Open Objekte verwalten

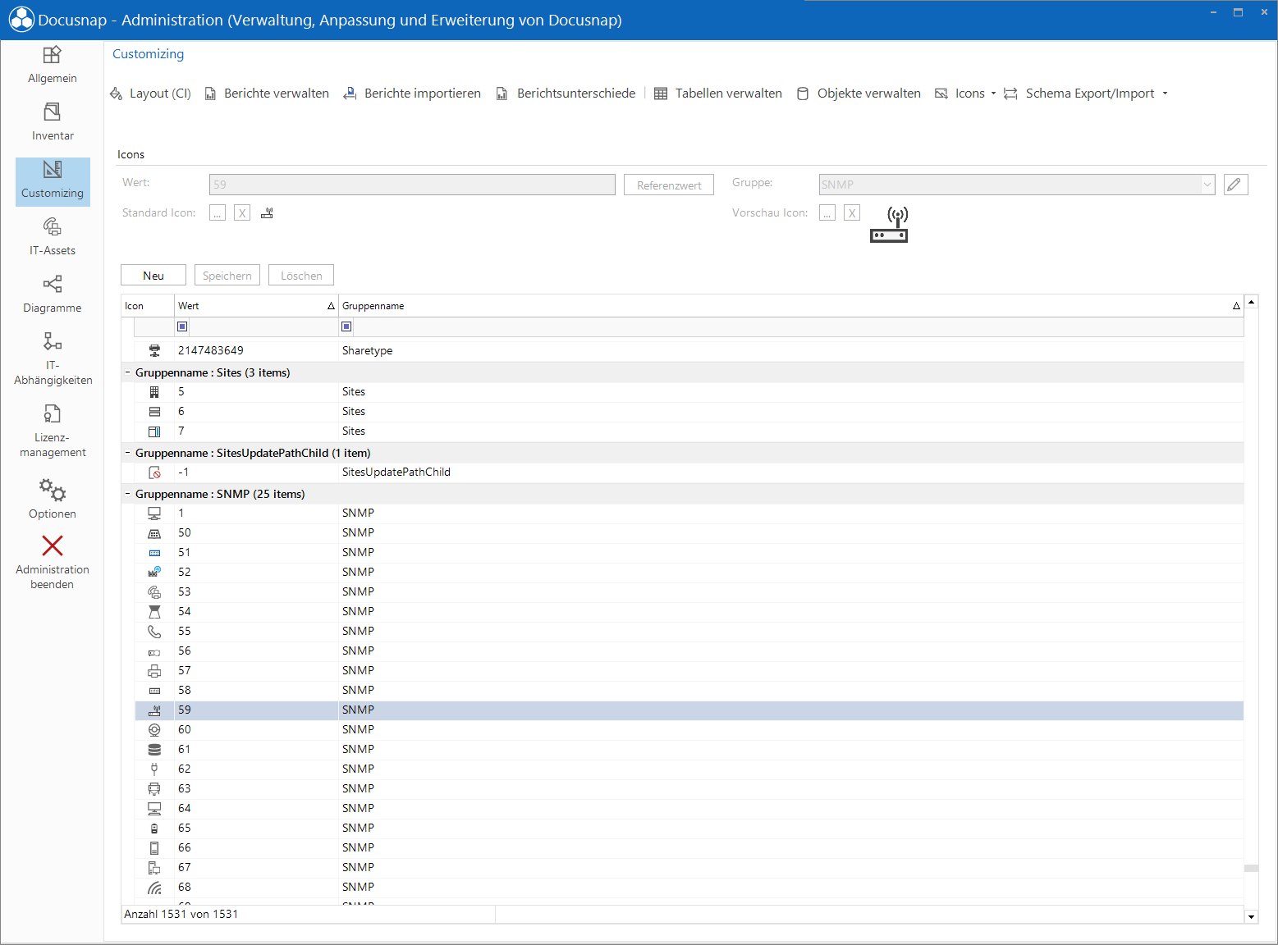859,94
